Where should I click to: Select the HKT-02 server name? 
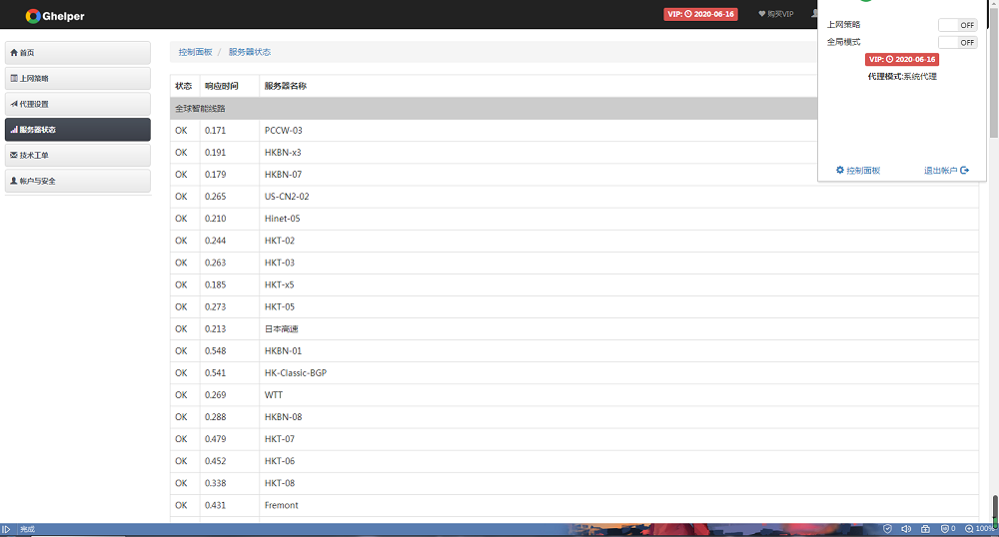280,241
